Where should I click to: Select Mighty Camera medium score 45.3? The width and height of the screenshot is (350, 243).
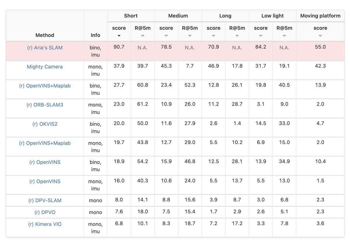[x=166, y=66]
